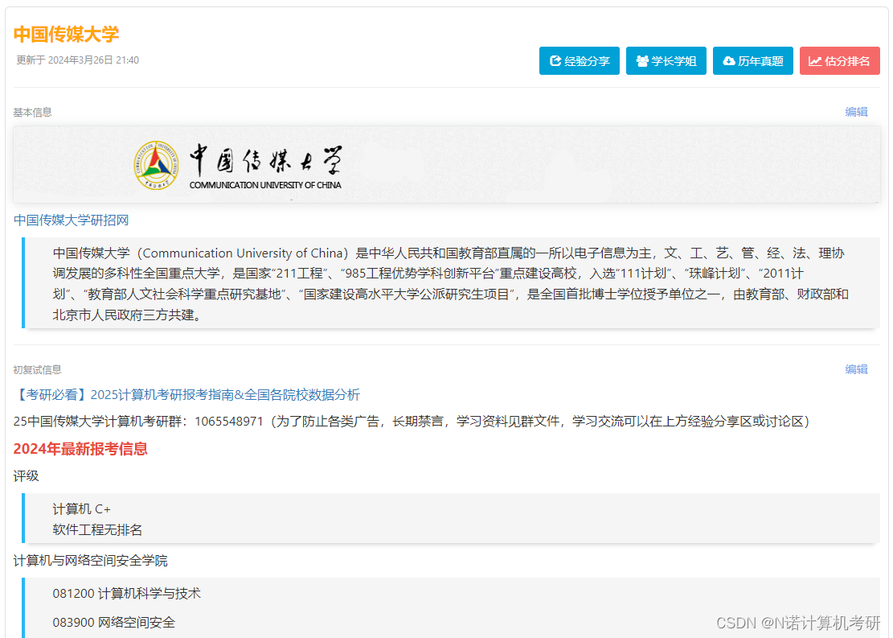Click the red 2024年最新报考信息 heading
893x638 pixels.
(x=80, y=449)
